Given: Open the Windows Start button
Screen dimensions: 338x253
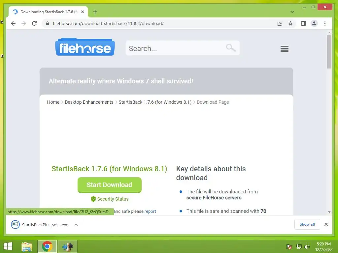Looking at the screenshot, I should (8, 246).
